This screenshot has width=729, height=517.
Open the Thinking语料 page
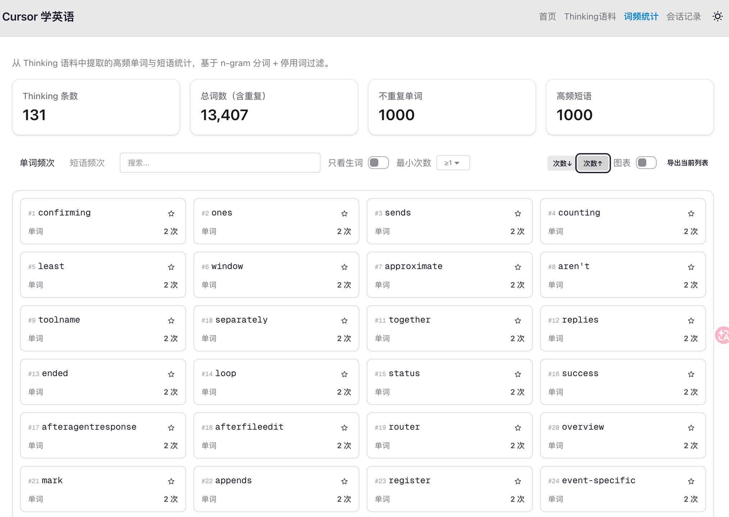point(590,17)
